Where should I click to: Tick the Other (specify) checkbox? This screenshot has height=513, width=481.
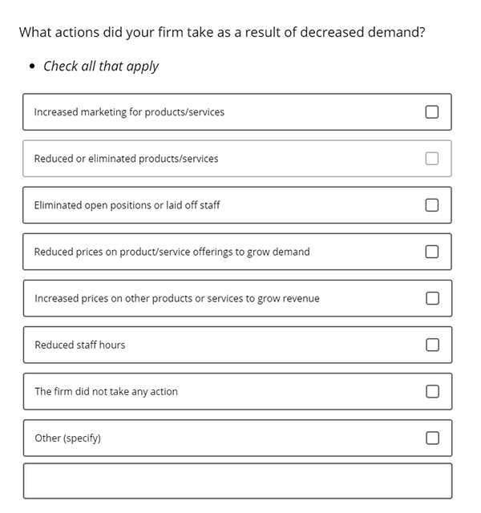(432, 438)
